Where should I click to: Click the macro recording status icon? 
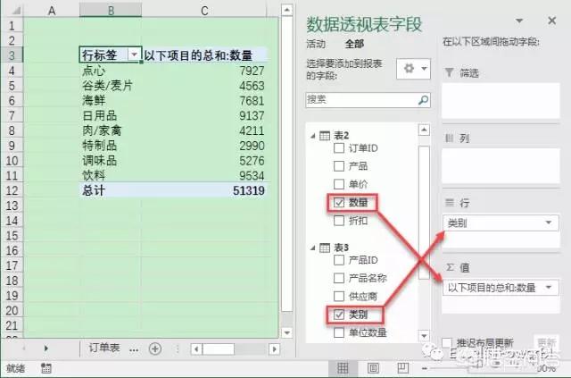pos(46,368)
